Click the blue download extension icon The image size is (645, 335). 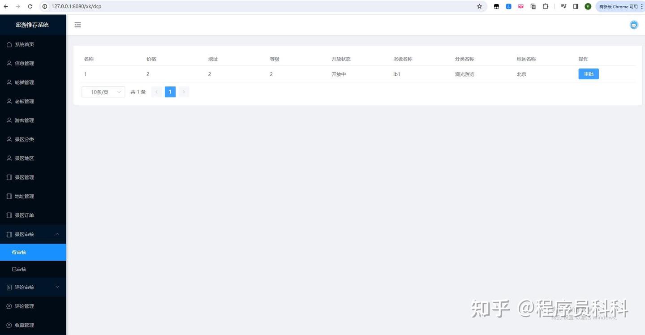(508, 6)
